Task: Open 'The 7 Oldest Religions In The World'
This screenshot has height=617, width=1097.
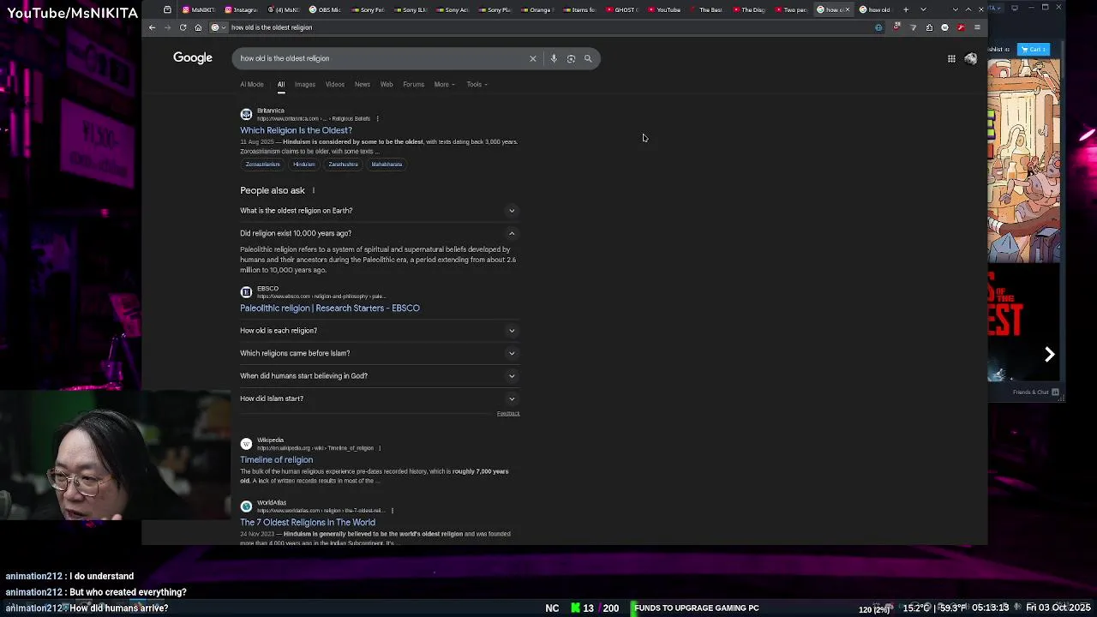Action: click(x=308, y=523)
